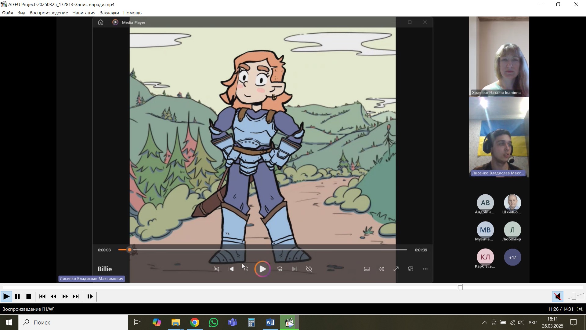Click the УКР keyboard language indicator
Screen dimensions: 586x330
point(532,323)
